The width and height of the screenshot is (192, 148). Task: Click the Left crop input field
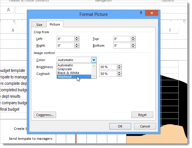click(66, 39)
